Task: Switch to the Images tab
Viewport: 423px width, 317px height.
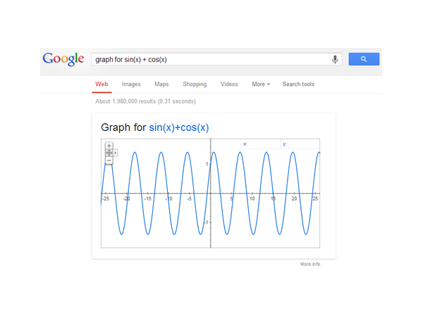Action: click(131, 85)
